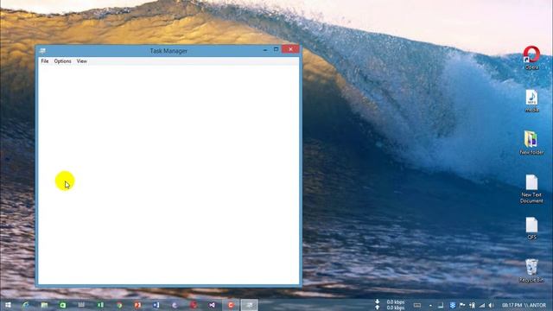Select the New folder desktop icon
Viewport: 553px width, 311px height.
click(x=531, y=143)
